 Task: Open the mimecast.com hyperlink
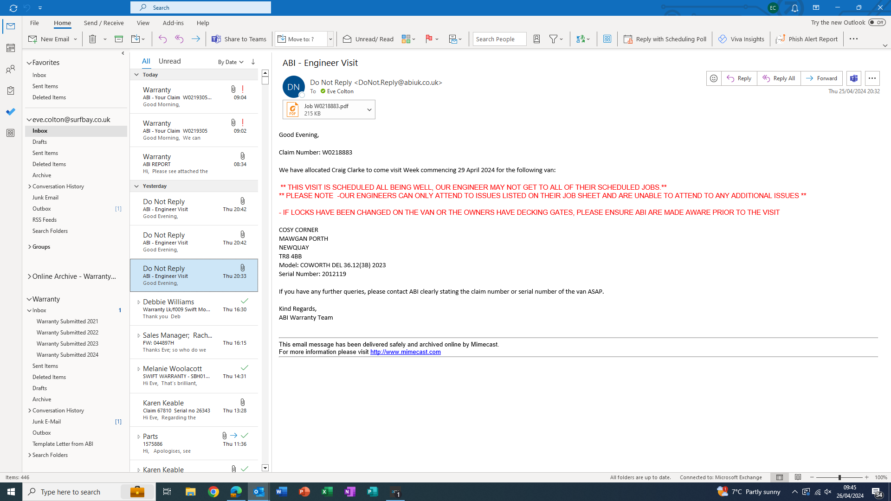pyautogui.click(x=405, y=352)
